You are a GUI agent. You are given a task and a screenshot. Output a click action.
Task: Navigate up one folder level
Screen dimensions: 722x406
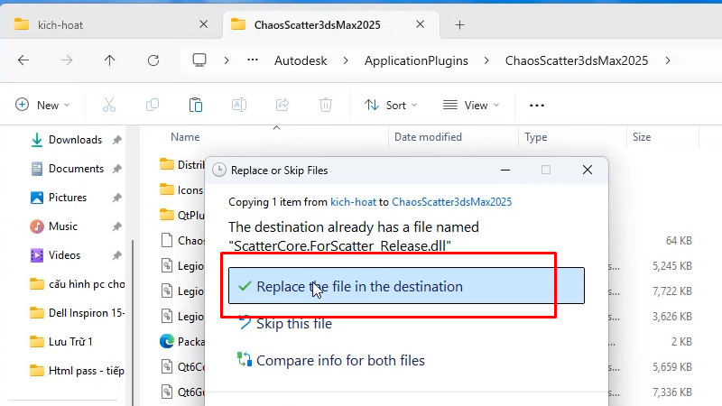click(x=109, y=60)
